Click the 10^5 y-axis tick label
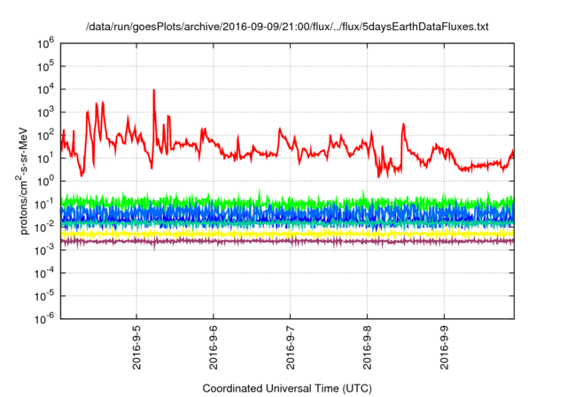This screenshot has width=567, height=397. pyautogui.click(x=45, y=66)
